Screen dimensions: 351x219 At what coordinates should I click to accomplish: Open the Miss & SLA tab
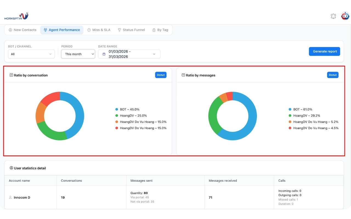pos(99,30)
